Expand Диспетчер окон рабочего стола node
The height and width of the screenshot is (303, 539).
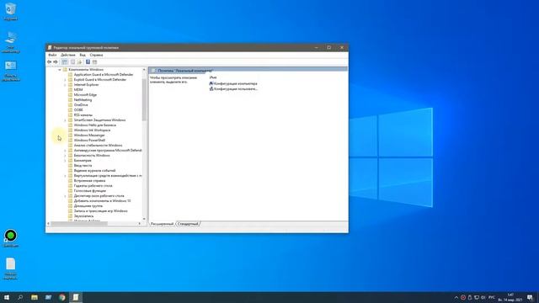coord(66,196)
